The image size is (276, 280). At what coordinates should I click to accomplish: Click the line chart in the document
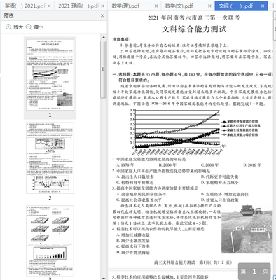(194, 132)
